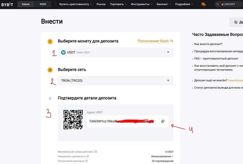
Task: Open the Подробнее dropdown menu
Action: pos(184,4)
